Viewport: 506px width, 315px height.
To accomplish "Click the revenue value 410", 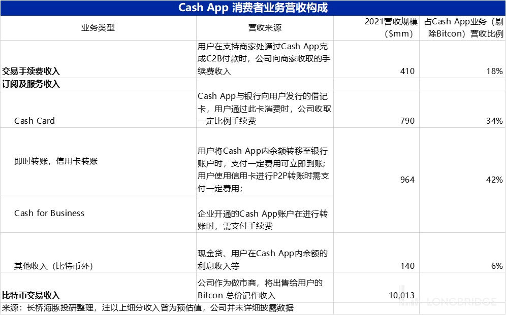I will [407, 72].
